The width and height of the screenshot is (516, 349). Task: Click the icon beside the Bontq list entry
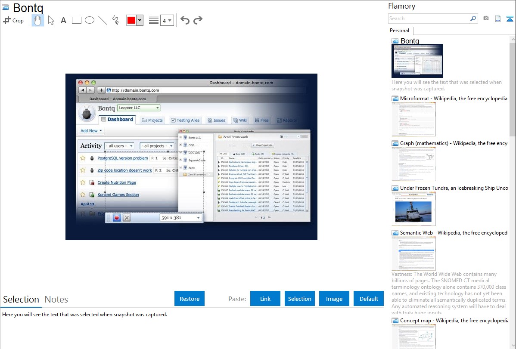pyautogui.click(x=395, y=41)
